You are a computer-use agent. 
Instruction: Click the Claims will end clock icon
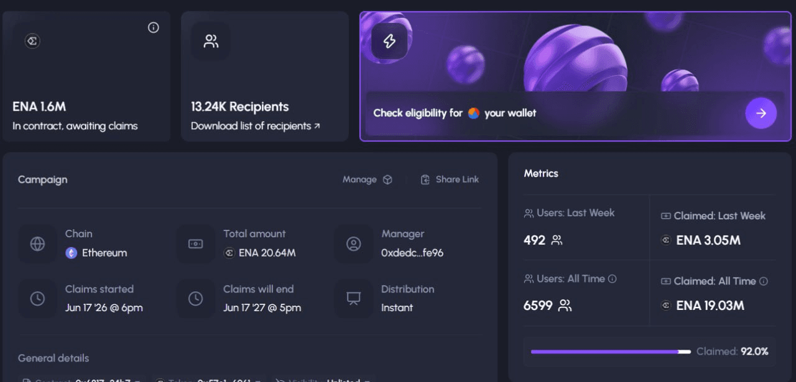[195, 299]
